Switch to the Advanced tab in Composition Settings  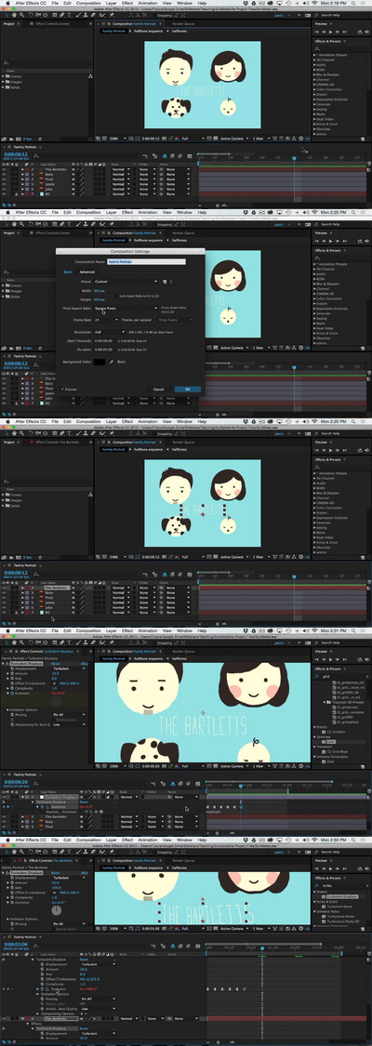point(87,272)
